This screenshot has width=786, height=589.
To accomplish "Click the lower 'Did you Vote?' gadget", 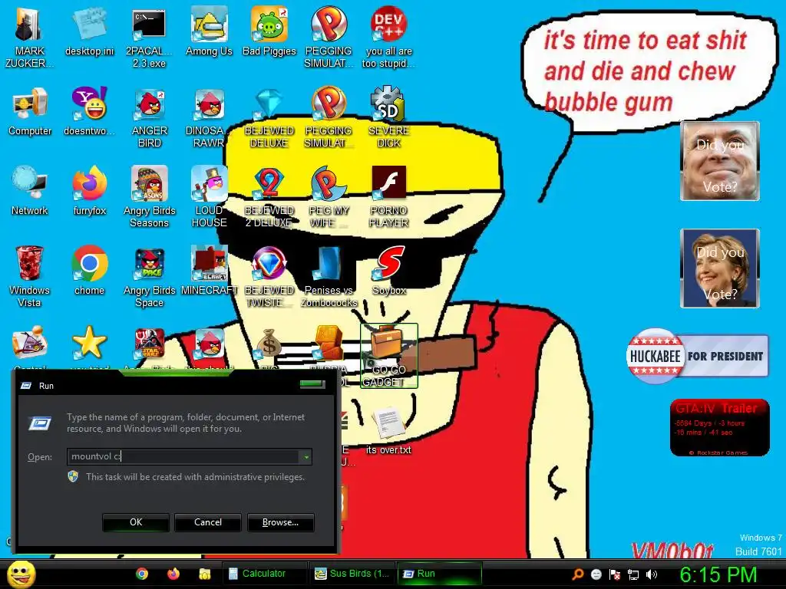I will point(720,268).
